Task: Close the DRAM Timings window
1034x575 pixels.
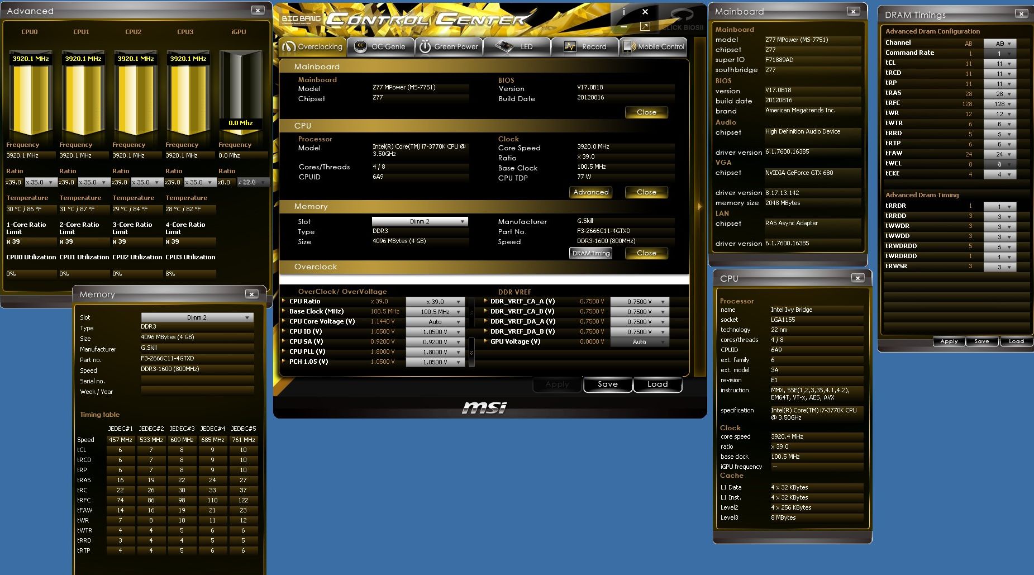Action: (1021, 14)
